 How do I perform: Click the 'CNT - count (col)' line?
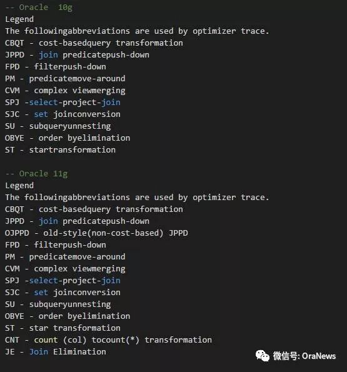coord(108,340)
